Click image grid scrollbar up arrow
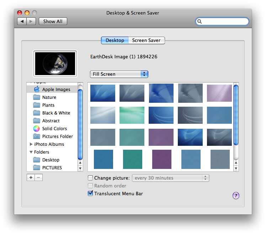The height and width of the screenshot is (234, 266). [236, 163]
